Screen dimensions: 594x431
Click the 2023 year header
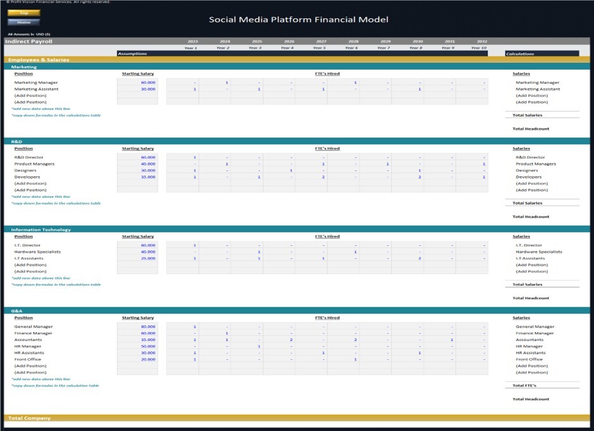[x=193, y=41]
